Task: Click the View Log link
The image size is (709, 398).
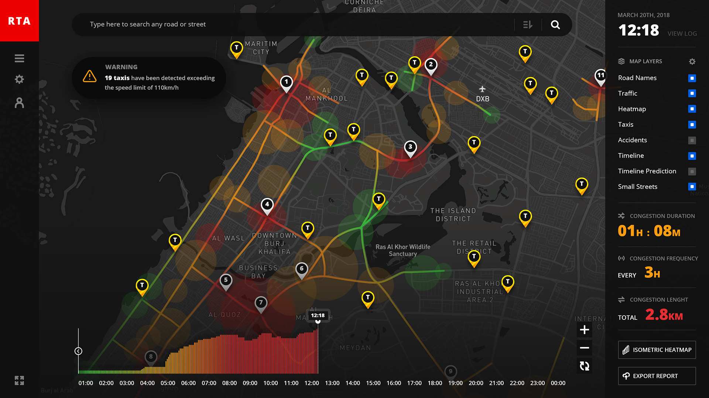Action: coord(682,34)
